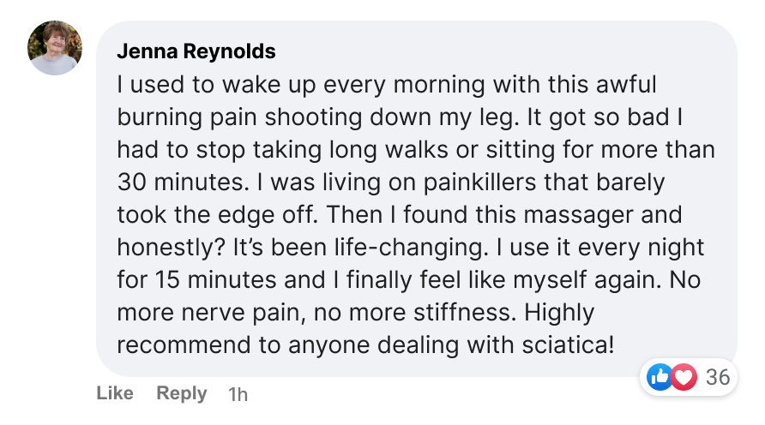Click the red heart reaction icon
The height and width of the screenshot is (425, 765).
(683, 376)
